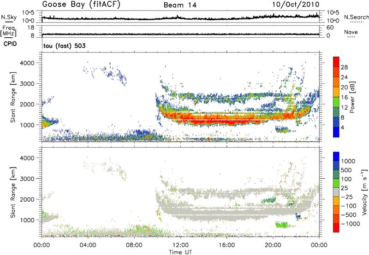This screenshot has width=369, height=255.
Task: Click the "Goose Bay (fitACF)" plot title
Action: coord(81,5)
